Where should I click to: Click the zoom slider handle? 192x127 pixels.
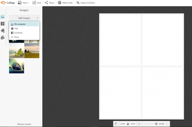pos(146,124)
